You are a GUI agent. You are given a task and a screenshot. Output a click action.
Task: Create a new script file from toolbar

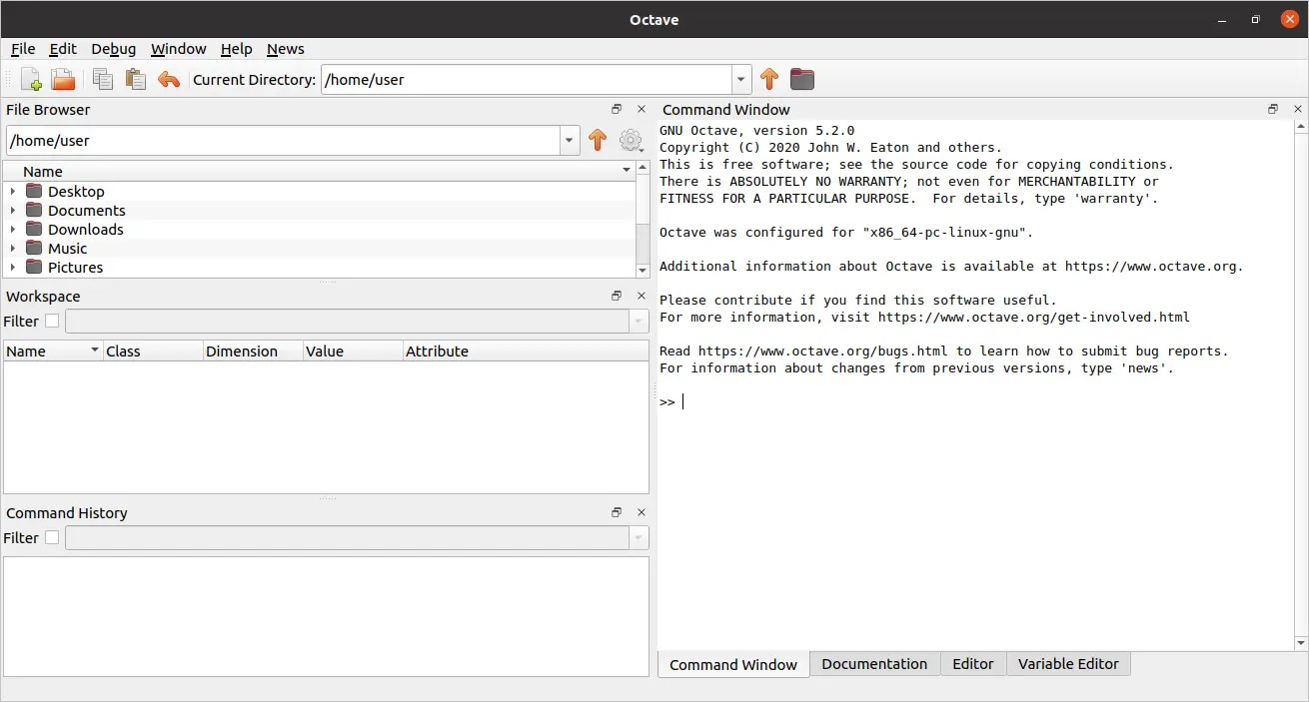click(x=31, y=79)
